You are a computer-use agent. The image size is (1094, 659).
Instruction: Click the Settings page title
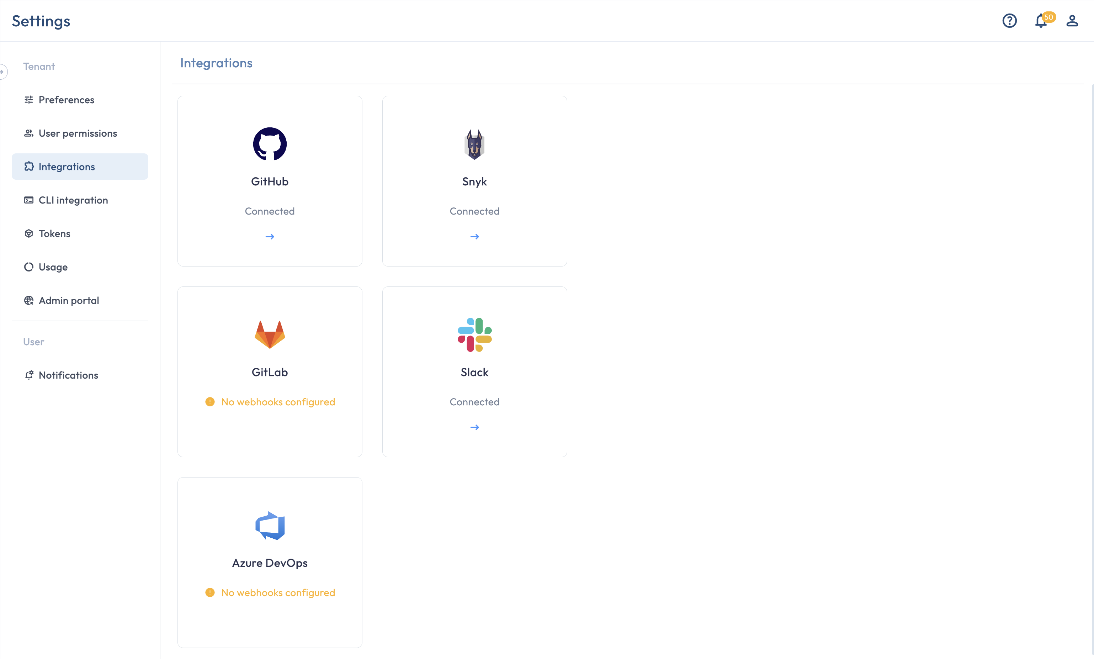click(x=41, y=21)
